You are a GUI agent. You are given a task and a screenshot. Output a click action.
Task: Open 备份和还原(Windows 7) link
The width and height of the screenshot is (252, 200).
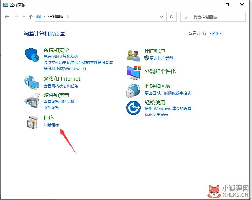pos(64,68)
